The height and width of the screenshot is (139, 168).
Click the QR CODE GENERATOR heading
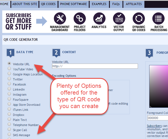[x=21, y=40]
